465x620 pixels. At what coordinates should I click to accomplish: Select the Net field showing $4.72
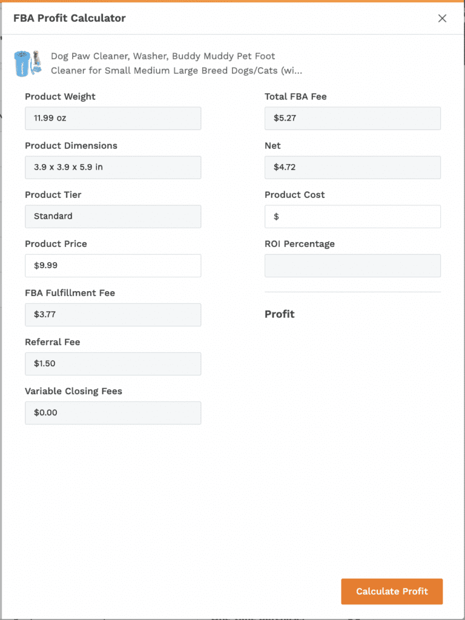(x=352, y=168)
